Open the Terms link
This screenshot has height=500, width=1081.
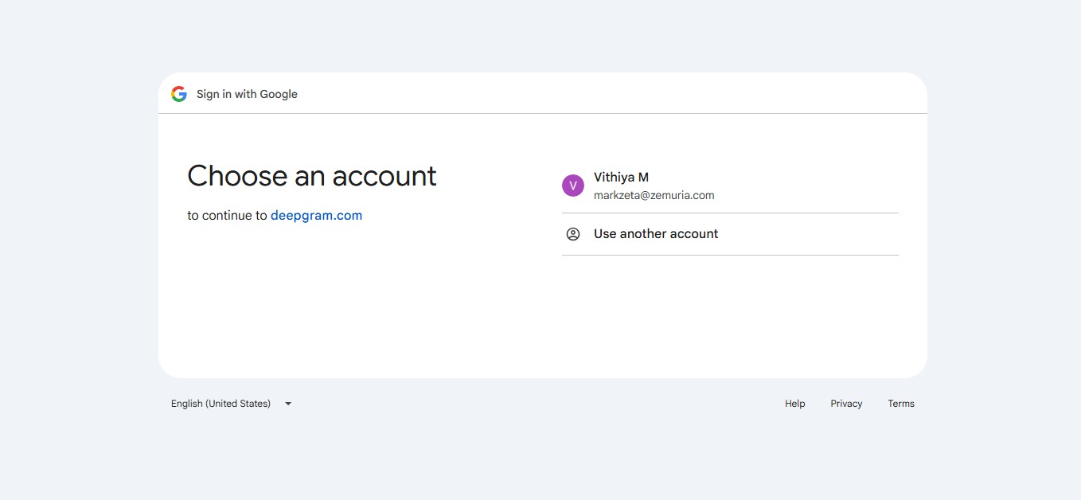[901, 404]
